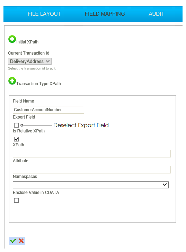This screenshot has height=252, width=186.
Task: Focus the empty XPath text field
Action: [x=92, y=154]
